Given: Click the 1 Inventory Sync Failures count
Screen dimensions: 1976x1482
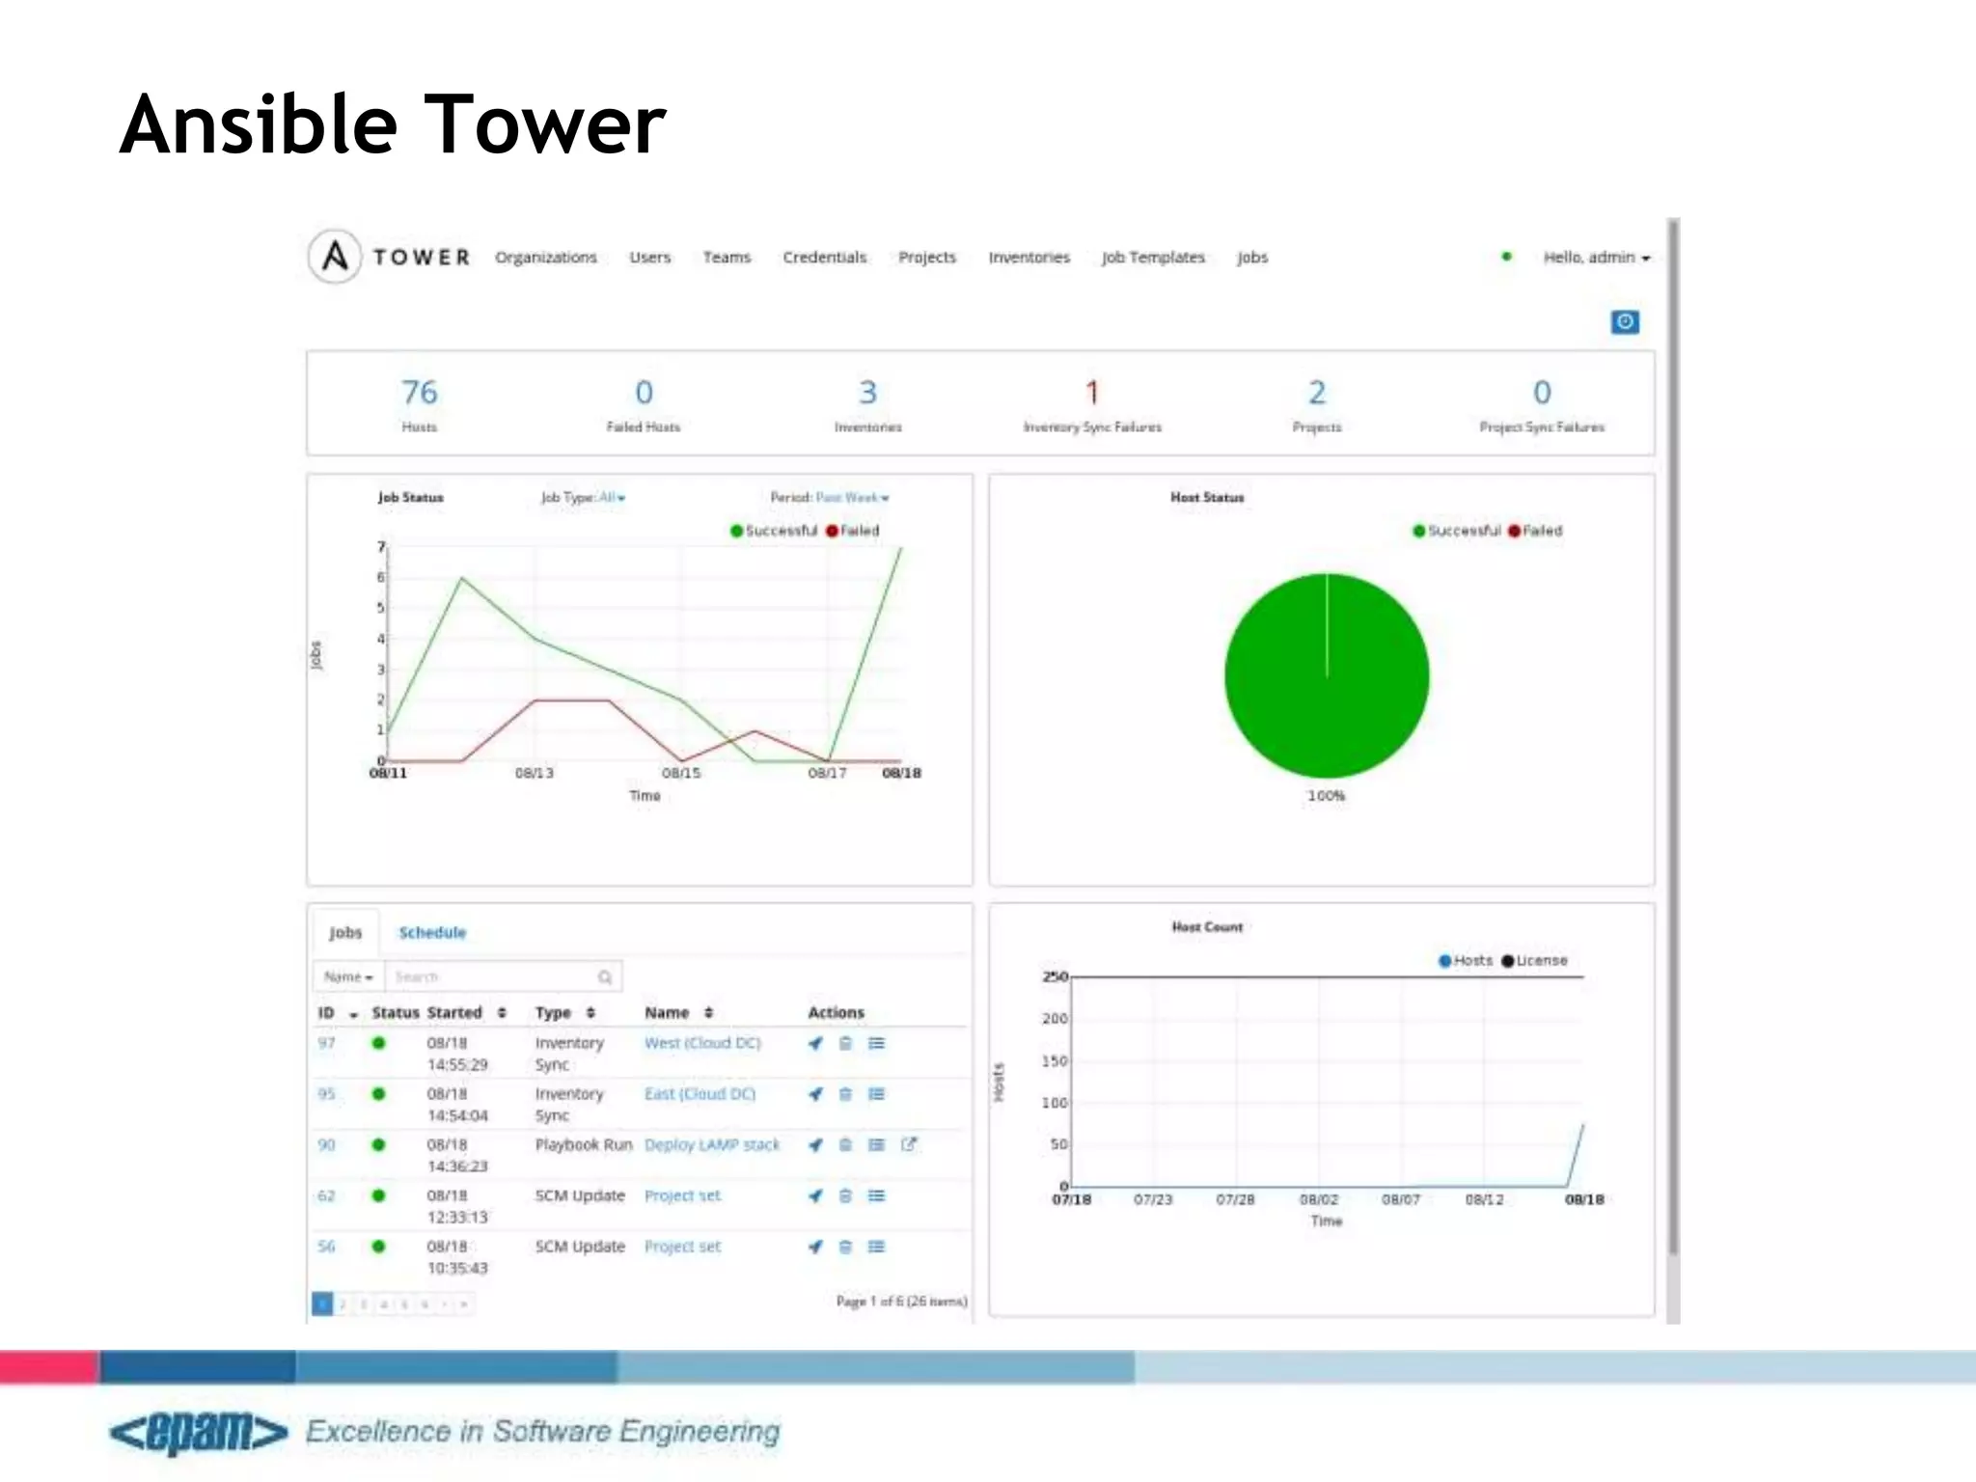Looking at the screenshot, I should 1092,393.
